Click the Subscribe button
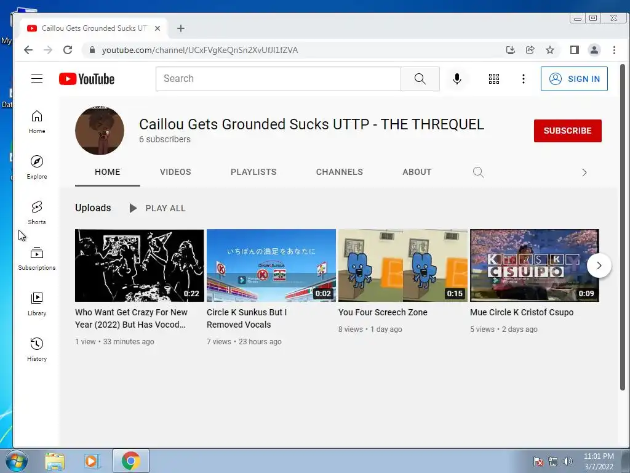 [x=567, y=131]
